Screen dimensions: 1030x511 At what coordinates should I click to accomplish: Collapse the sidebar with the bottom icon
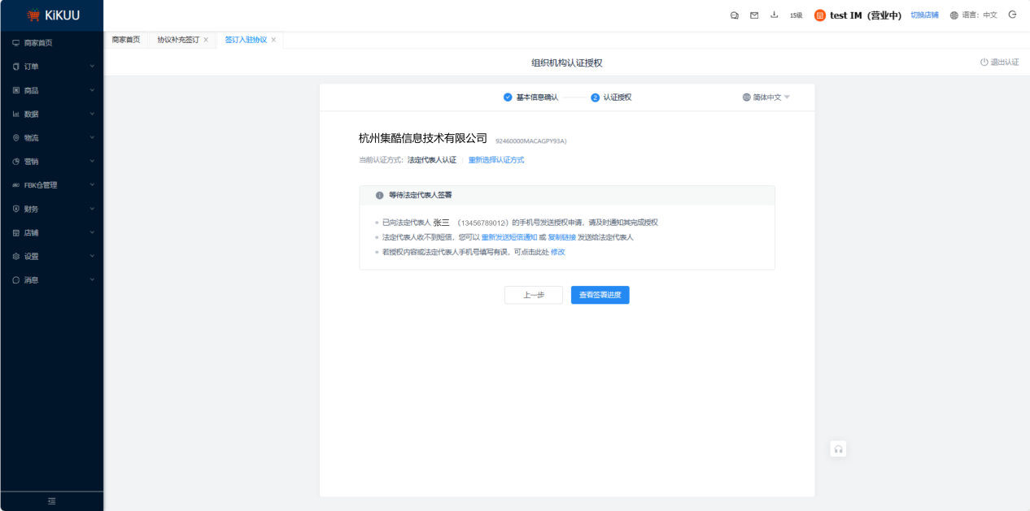coord(52,501)
